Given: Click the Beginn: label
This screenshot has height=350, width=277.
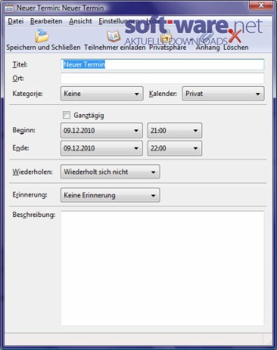Looking at the screenshot, I should click(x=24, y=130).
